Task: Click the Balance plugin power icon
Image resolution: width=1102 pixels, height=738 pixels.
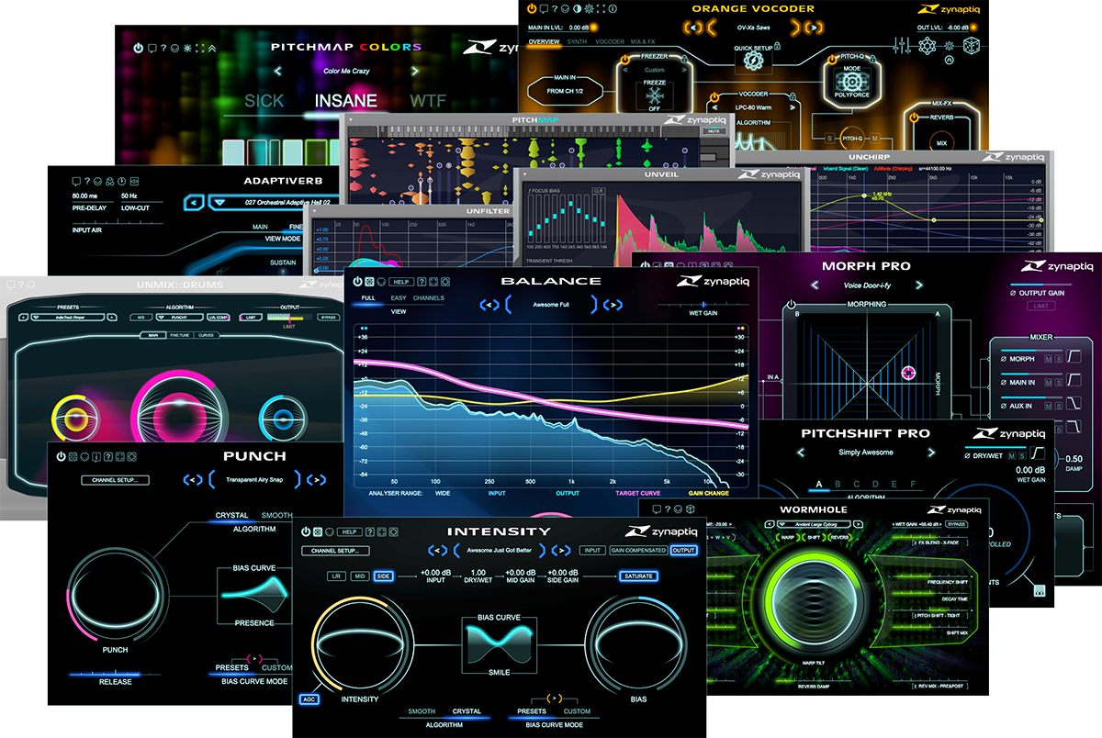Action: click(356, 282)
